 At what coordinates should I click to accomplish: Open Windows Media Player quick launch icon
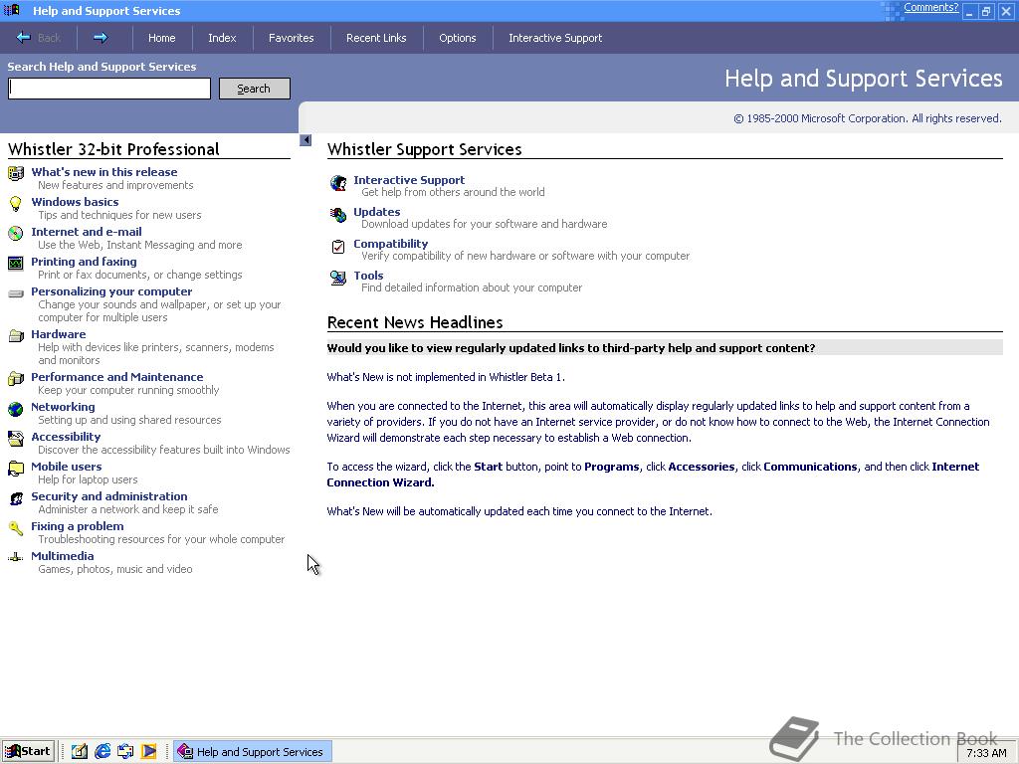149,751
